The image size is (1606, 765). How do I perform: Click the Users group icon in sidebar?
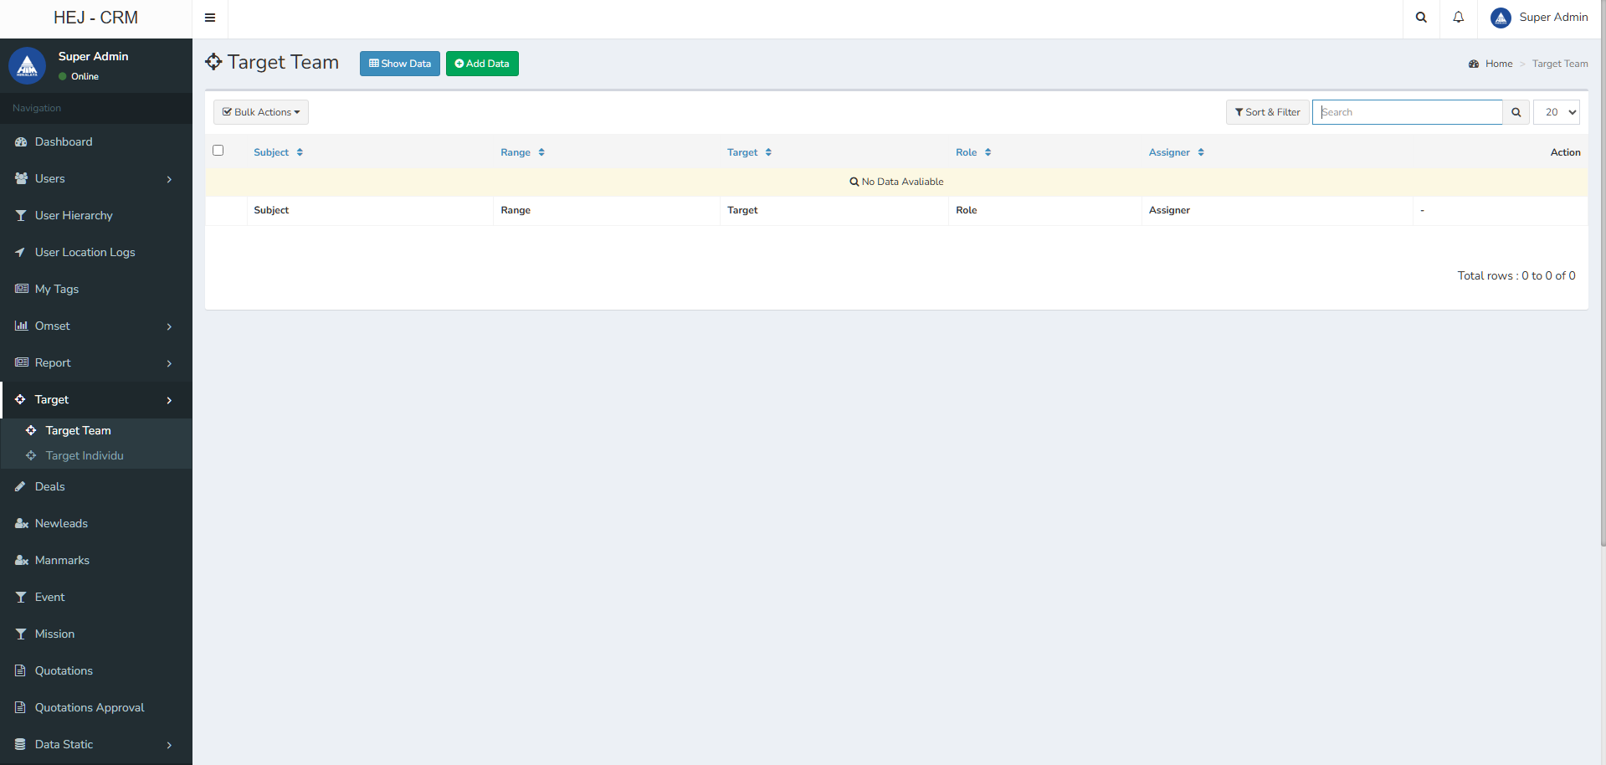pyautogui.click(x=21, y=179)
